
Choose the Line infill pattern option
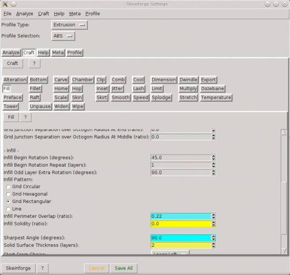[x=8, y=209]
